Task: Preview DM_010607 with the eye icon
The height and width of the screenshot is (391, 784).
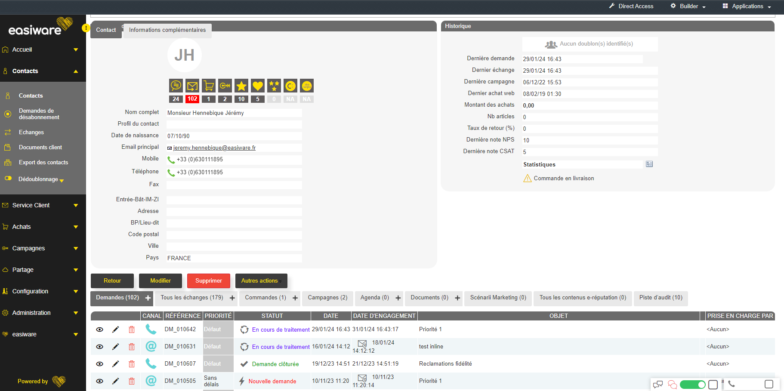Action: 99,363
